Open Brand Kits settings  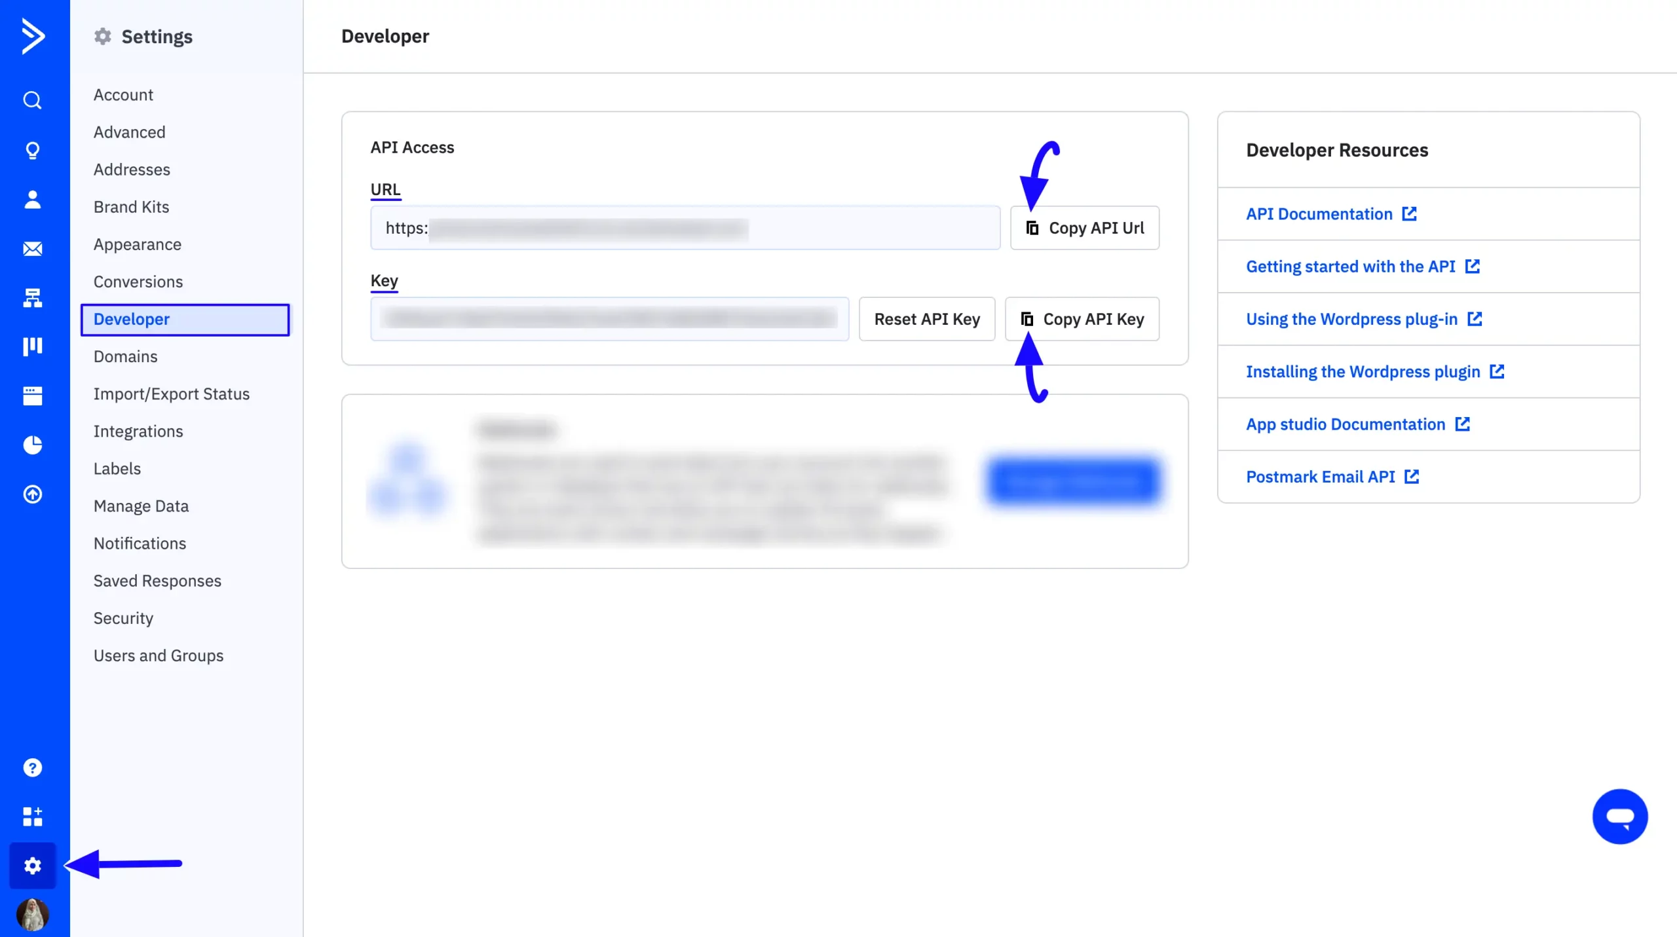[131, 207]
